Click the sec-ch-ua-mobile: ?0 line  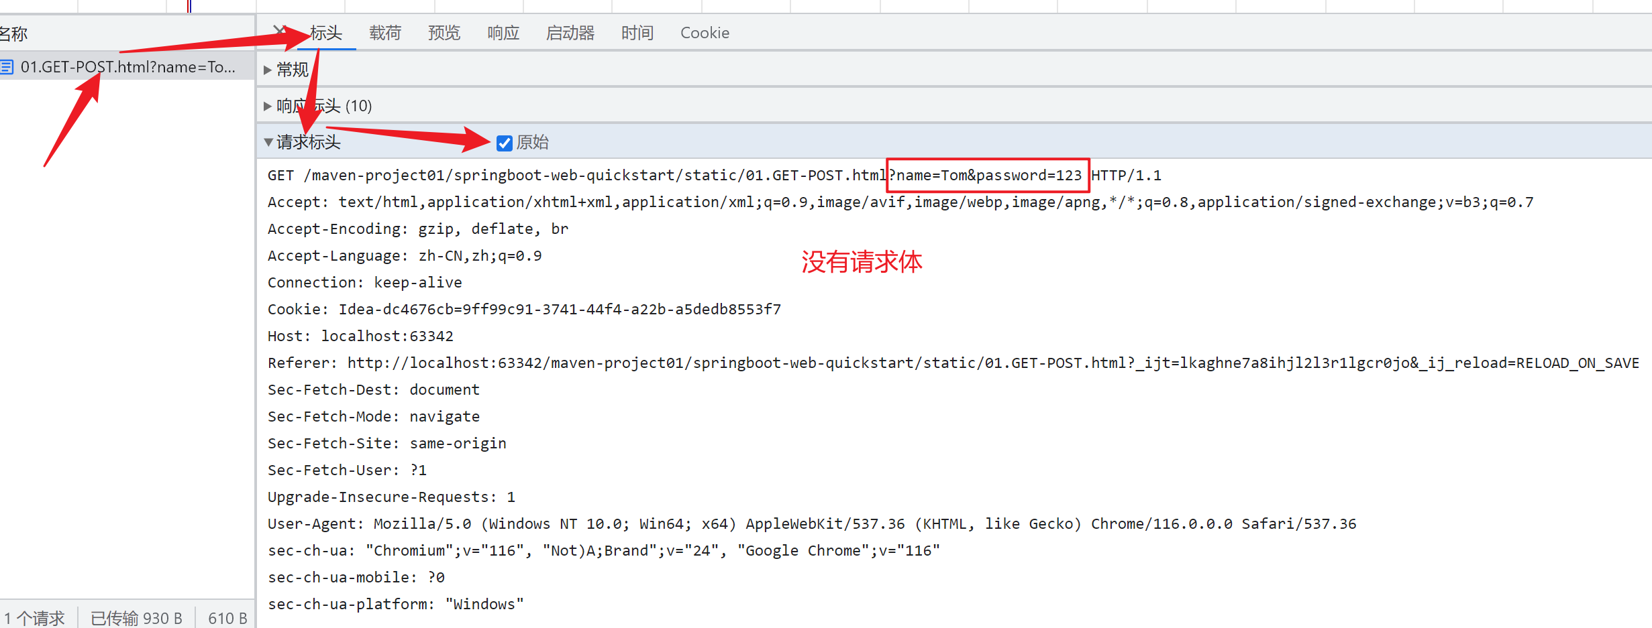[356, 577]
